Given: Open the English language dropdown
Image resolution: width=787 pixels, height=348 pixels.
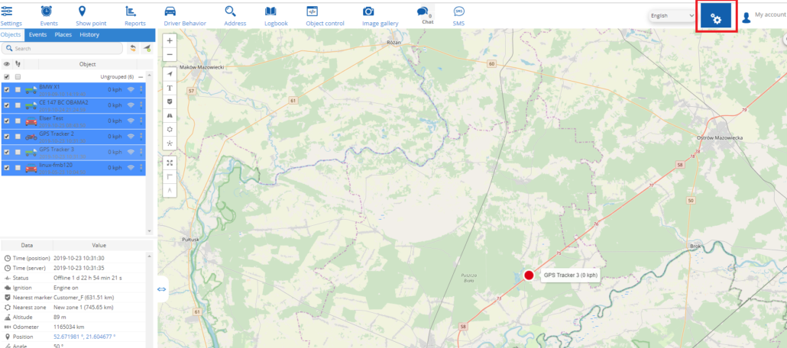Looking at the screenshot, I should pyautogui.click(x=672, y=15).
